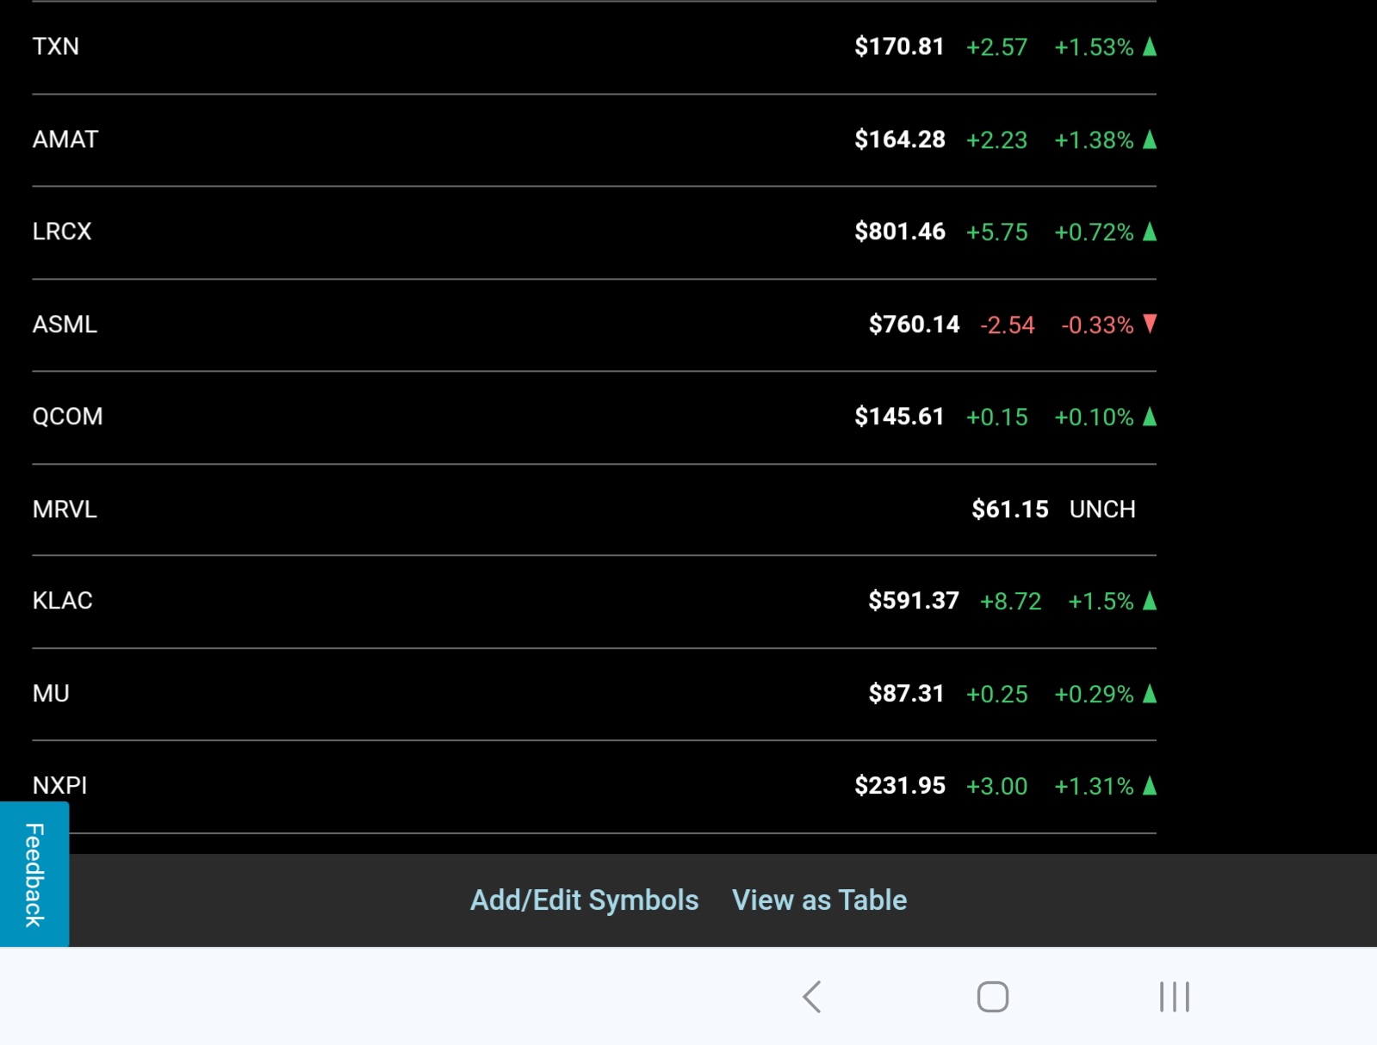Select the ASML ticker symbol

coord(65,325)
